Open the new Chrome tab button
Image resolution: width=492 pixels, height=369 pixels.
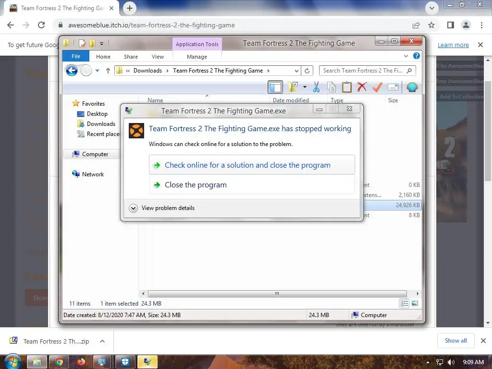130,8
